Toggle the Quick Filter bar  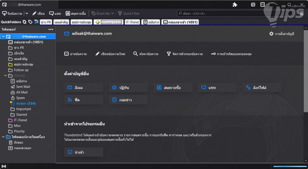pyautogui.click(x=129, y=14)
